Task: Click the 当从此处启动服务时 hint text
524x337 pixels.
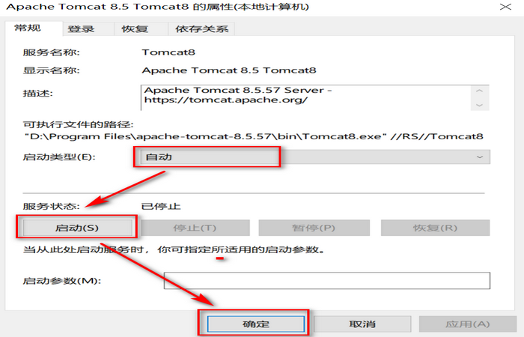Action: click(x=174, y=249)
